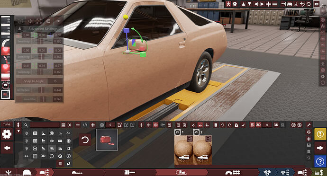Select the mirror fixture at bottom of list
This screenshot has height=176, width=327.
[5, 94]
